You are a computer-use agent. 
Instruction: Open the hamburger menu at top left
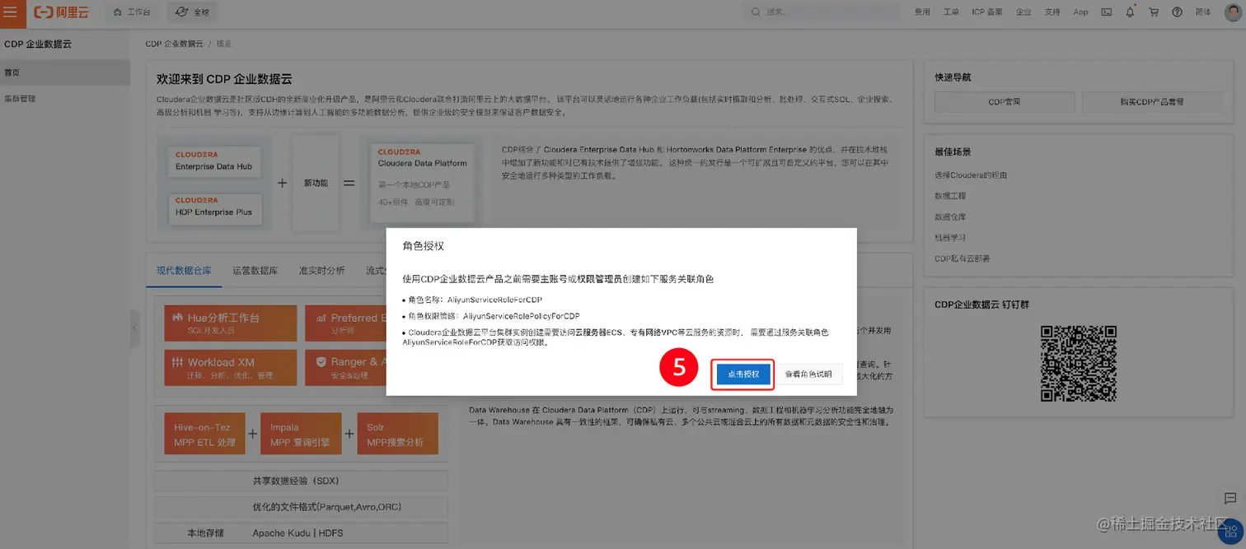tap(11, 12)
